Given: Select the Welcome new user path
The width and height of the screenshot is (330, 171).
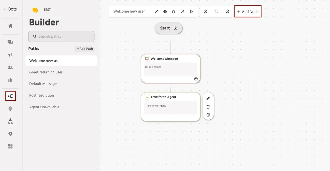Looking at the screenshot, I should (61, 61).
